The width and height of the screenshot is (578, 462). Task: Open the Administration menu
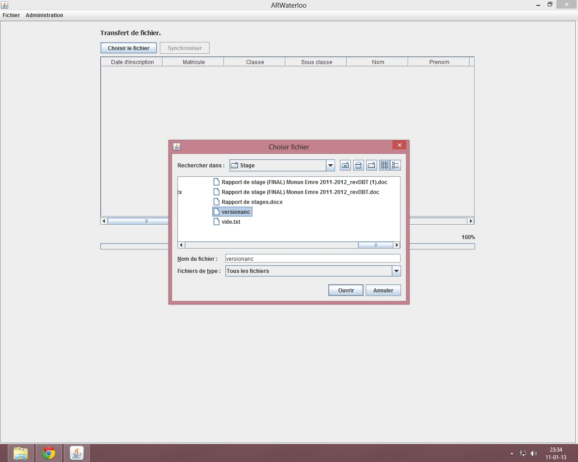pyautogui.click(x=44, y=15)
